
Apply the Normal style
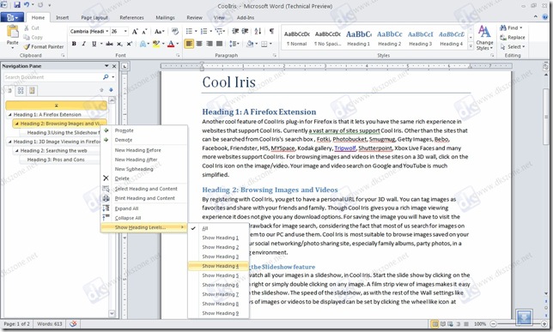click(x=296, y=39)
